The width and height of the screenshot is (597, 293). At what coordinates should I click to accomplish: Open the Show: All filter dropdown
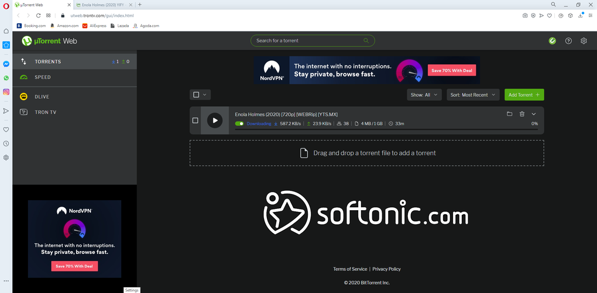(x=424, y=95)
